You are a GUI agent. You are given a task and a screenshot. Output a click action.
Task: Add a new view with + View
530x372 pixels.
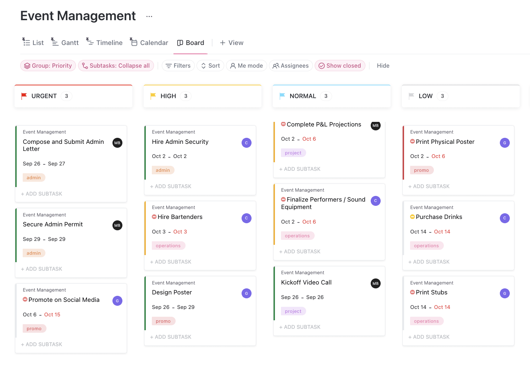click(232, 43)
